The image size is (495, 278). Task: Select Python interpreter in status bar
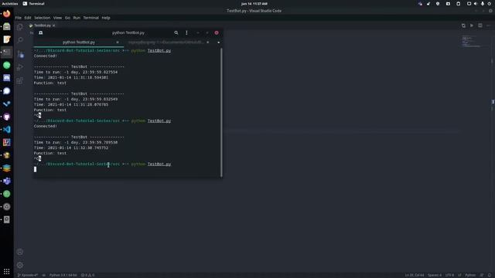[63, 275]
